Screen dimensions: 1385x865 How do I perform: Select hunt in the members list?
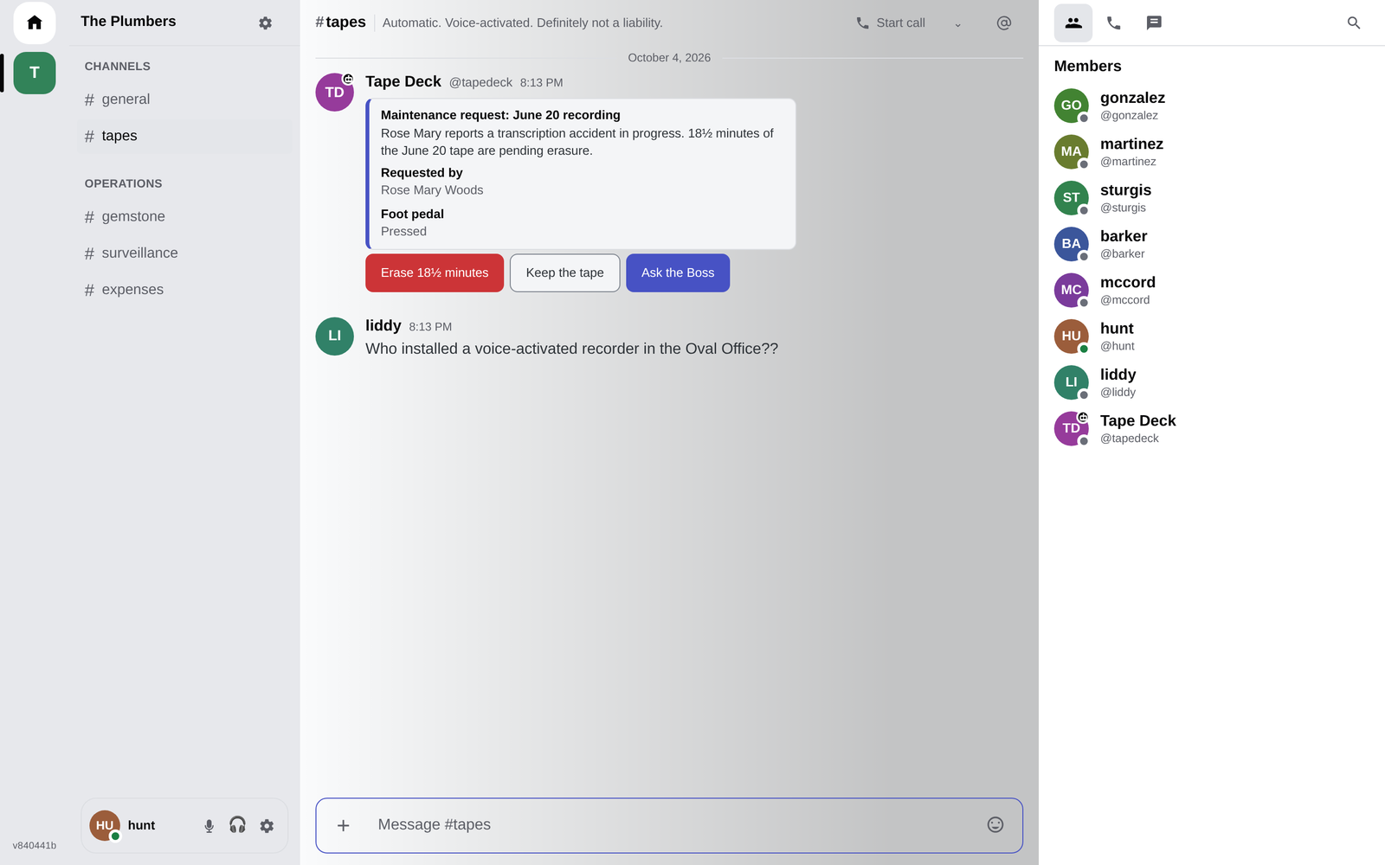click(x=1212, y=336)
